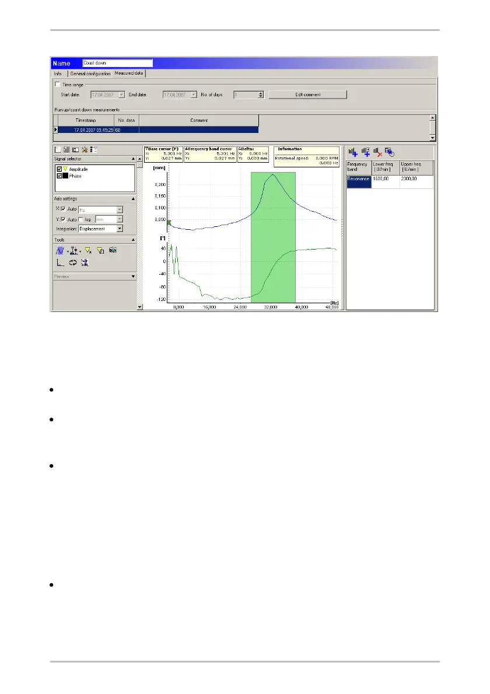
Task: Collapse the Signal selector panel
Action: 133,159
